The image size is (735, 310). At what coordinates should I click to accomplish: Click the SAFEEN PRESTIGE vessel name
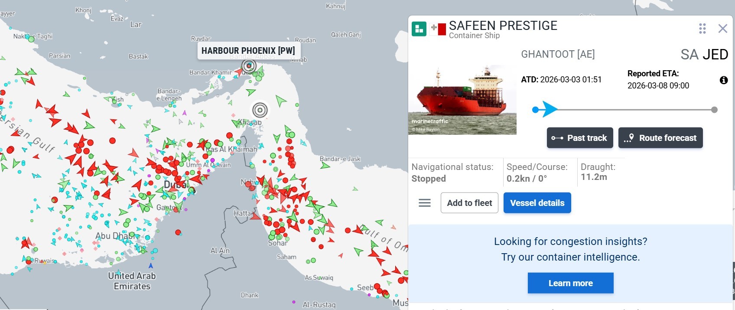(503, 26)
